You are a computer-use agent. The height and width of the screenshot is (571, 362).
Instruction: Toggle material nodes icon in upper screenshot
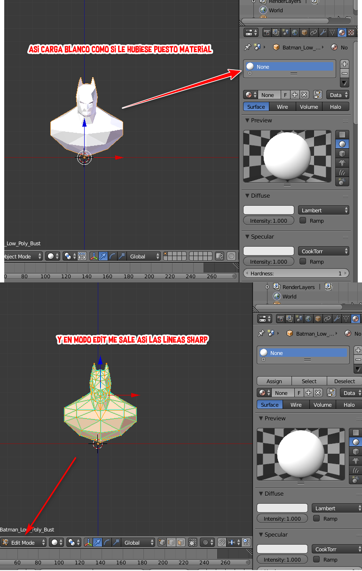[x=317, y=95]
